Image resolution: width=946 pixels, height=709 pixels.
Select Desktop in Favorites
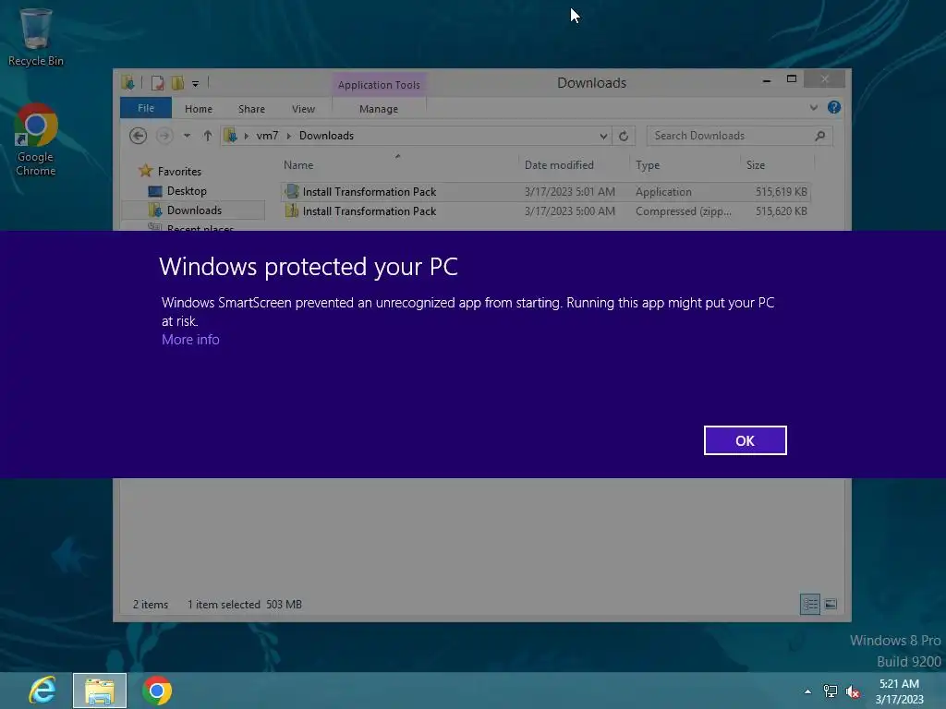point(187,190)
